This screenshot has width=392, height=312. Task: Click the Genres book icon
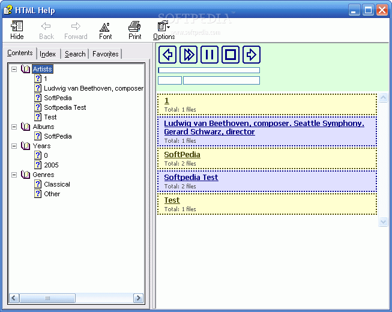point(25,175)
